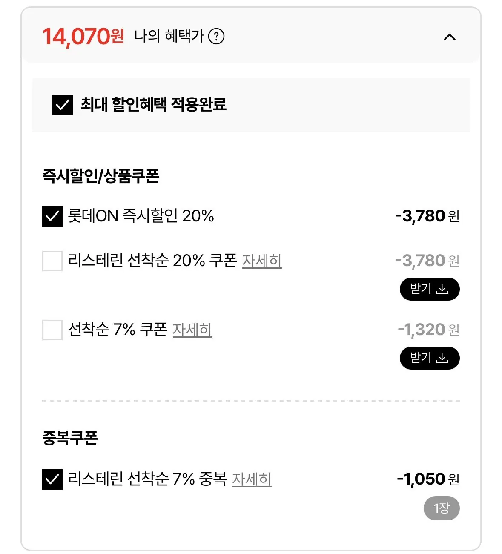The height and width of the screenshot is (554, 502).
Task: Click the 1장 coupon count badge
Action: [x=442, y=508]
